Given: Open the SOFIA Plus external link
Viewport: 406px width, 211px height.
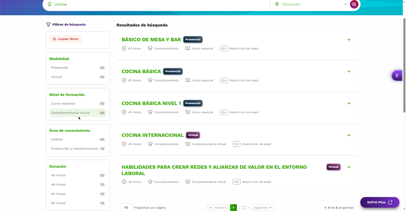Looking at the screenshot, I should tap(380, 202).
